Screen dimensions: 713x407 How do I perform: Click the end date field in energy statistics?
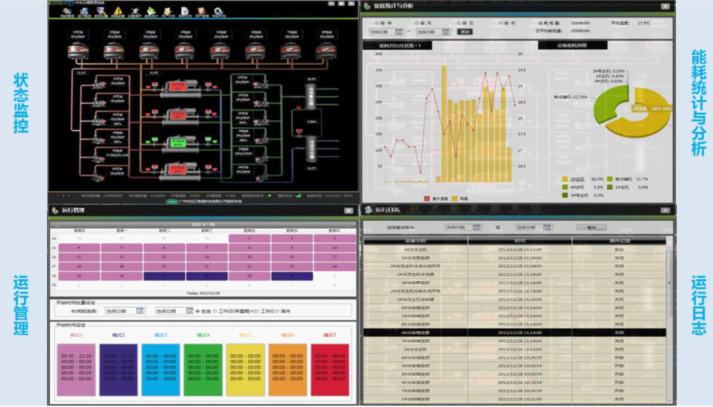(x=433, y=32)
